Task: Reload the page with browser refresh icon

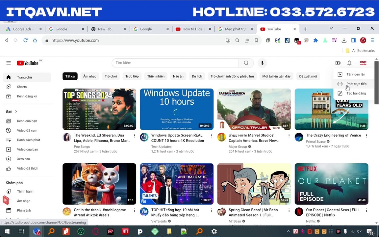Action: click(25, 40)
